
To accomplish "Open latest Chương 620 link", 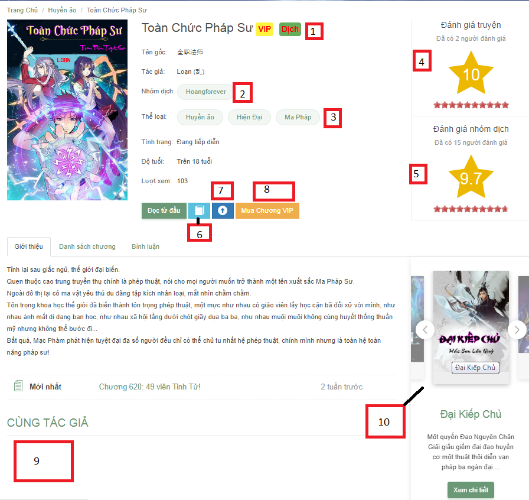I will tap(149, 387).
